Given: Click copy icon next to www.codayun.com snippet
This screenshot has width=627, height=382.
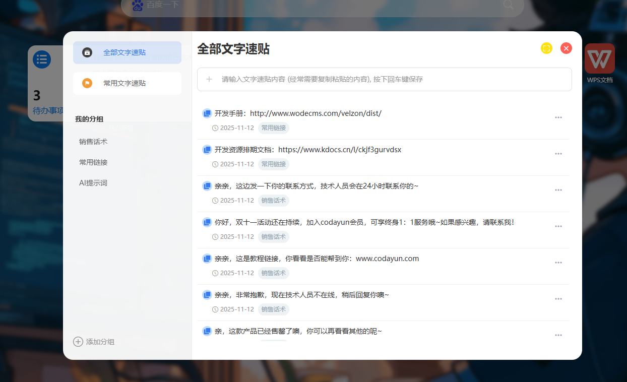Looking at the screenshot, I should pos(207,259).
